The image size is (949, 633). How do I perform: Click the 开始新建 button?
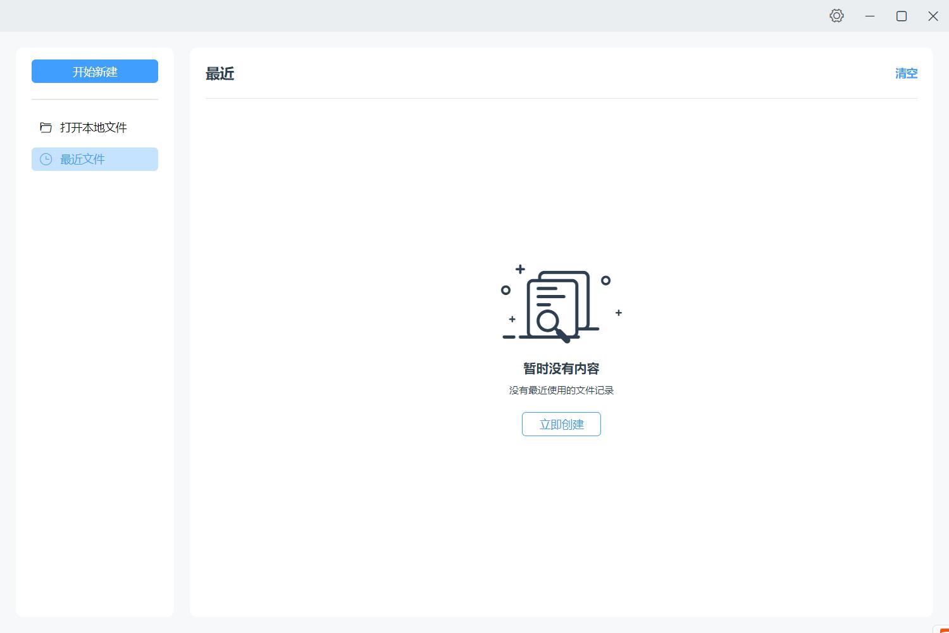point(95,72)
